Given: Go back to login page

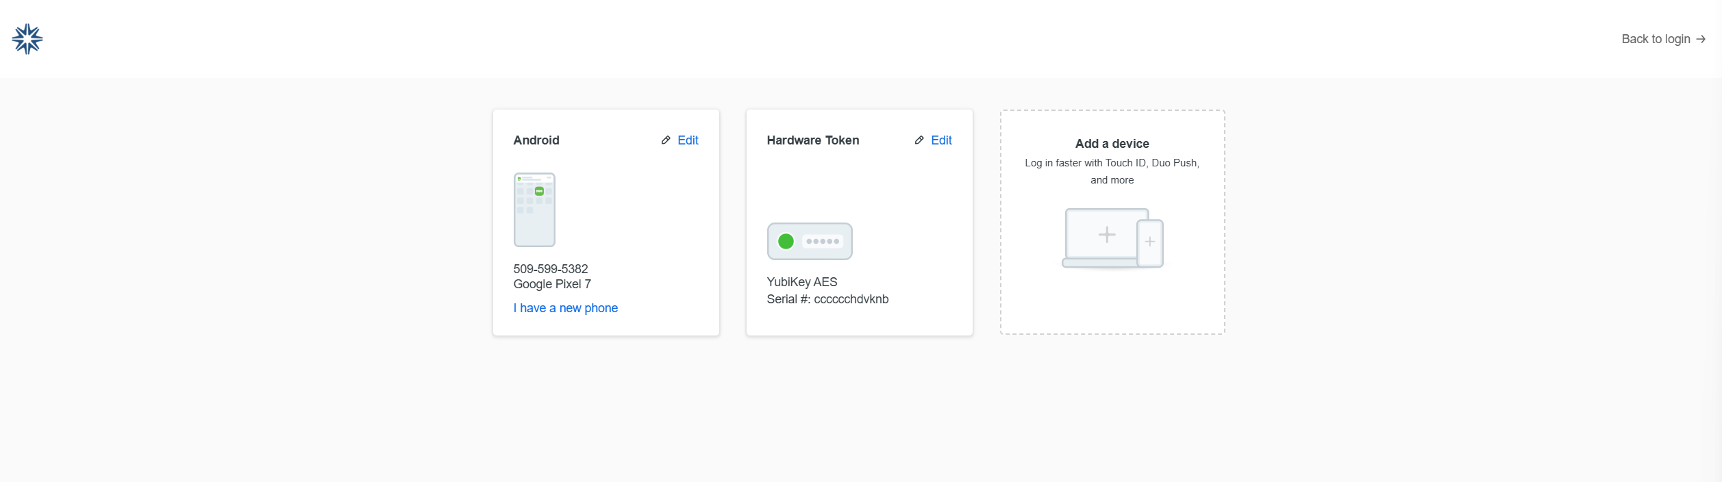Looking at the screenshot, I should tap(1656, 39).
